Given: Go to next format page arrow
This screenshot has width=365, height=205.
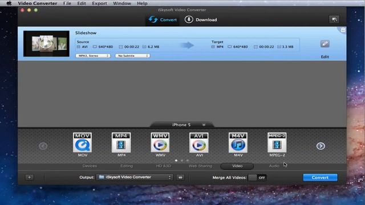Looking at the screenshot, I should 321,146.
